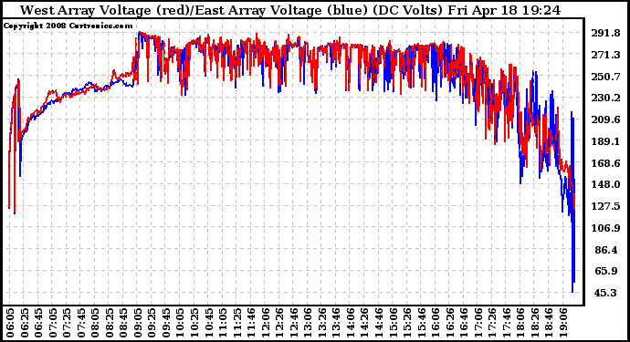630x342 pixels.
Task: Click the 07:45 time axis label
Action: (80, 323)
